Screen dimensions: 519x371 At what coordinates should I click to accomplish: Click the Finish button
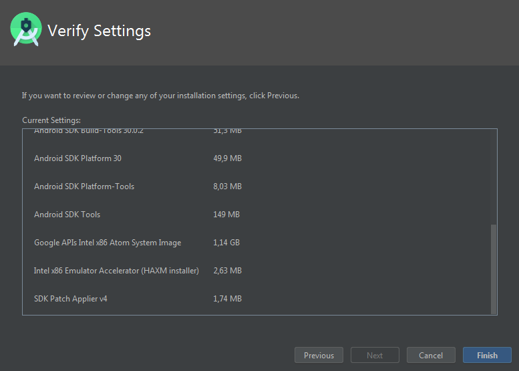click(487, 355)
